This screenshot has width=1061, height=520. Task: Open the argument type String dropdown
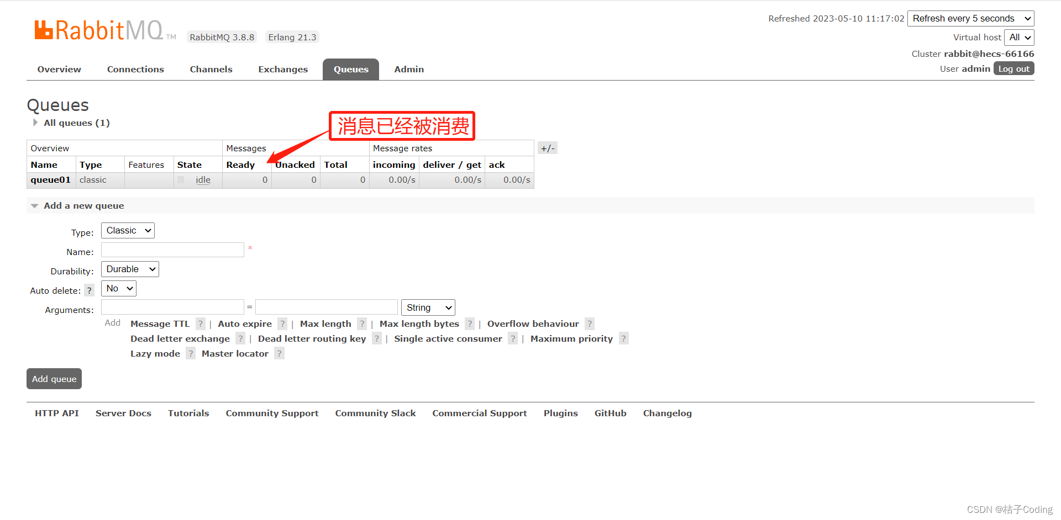point(428,307)
